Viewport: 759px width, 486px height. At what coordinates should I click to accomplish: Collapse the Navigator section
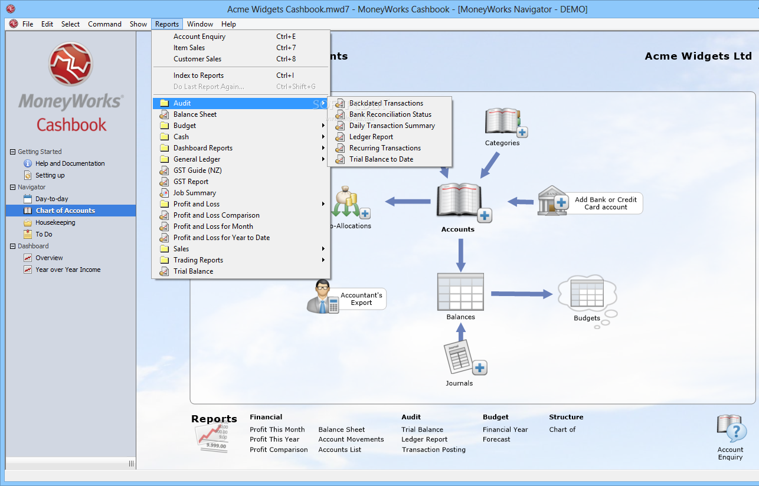13,187
